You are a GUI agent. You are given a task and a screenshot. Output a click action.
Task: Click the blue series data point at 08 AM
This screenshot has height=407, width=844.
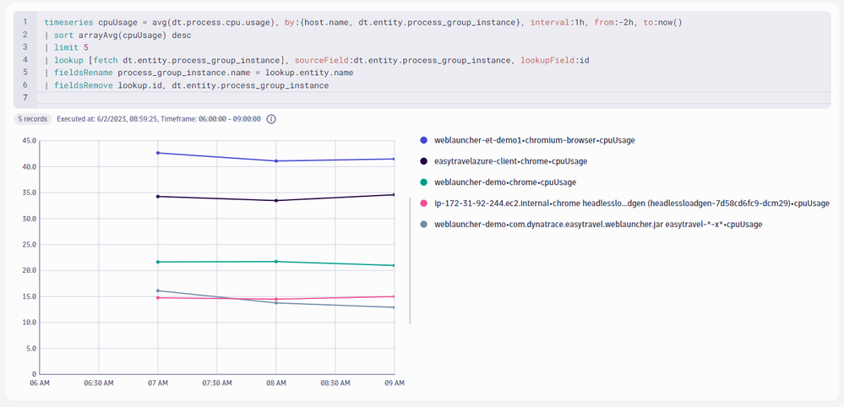276,160
